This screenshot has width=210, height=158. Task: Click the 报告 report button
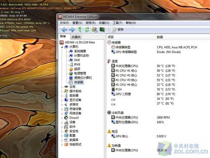click(117, 29)
